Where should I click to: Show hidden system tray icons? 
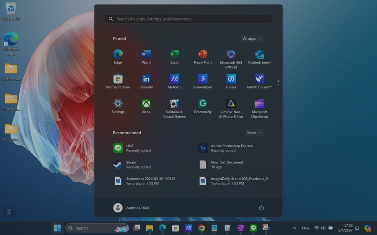(x=294, y=228)
